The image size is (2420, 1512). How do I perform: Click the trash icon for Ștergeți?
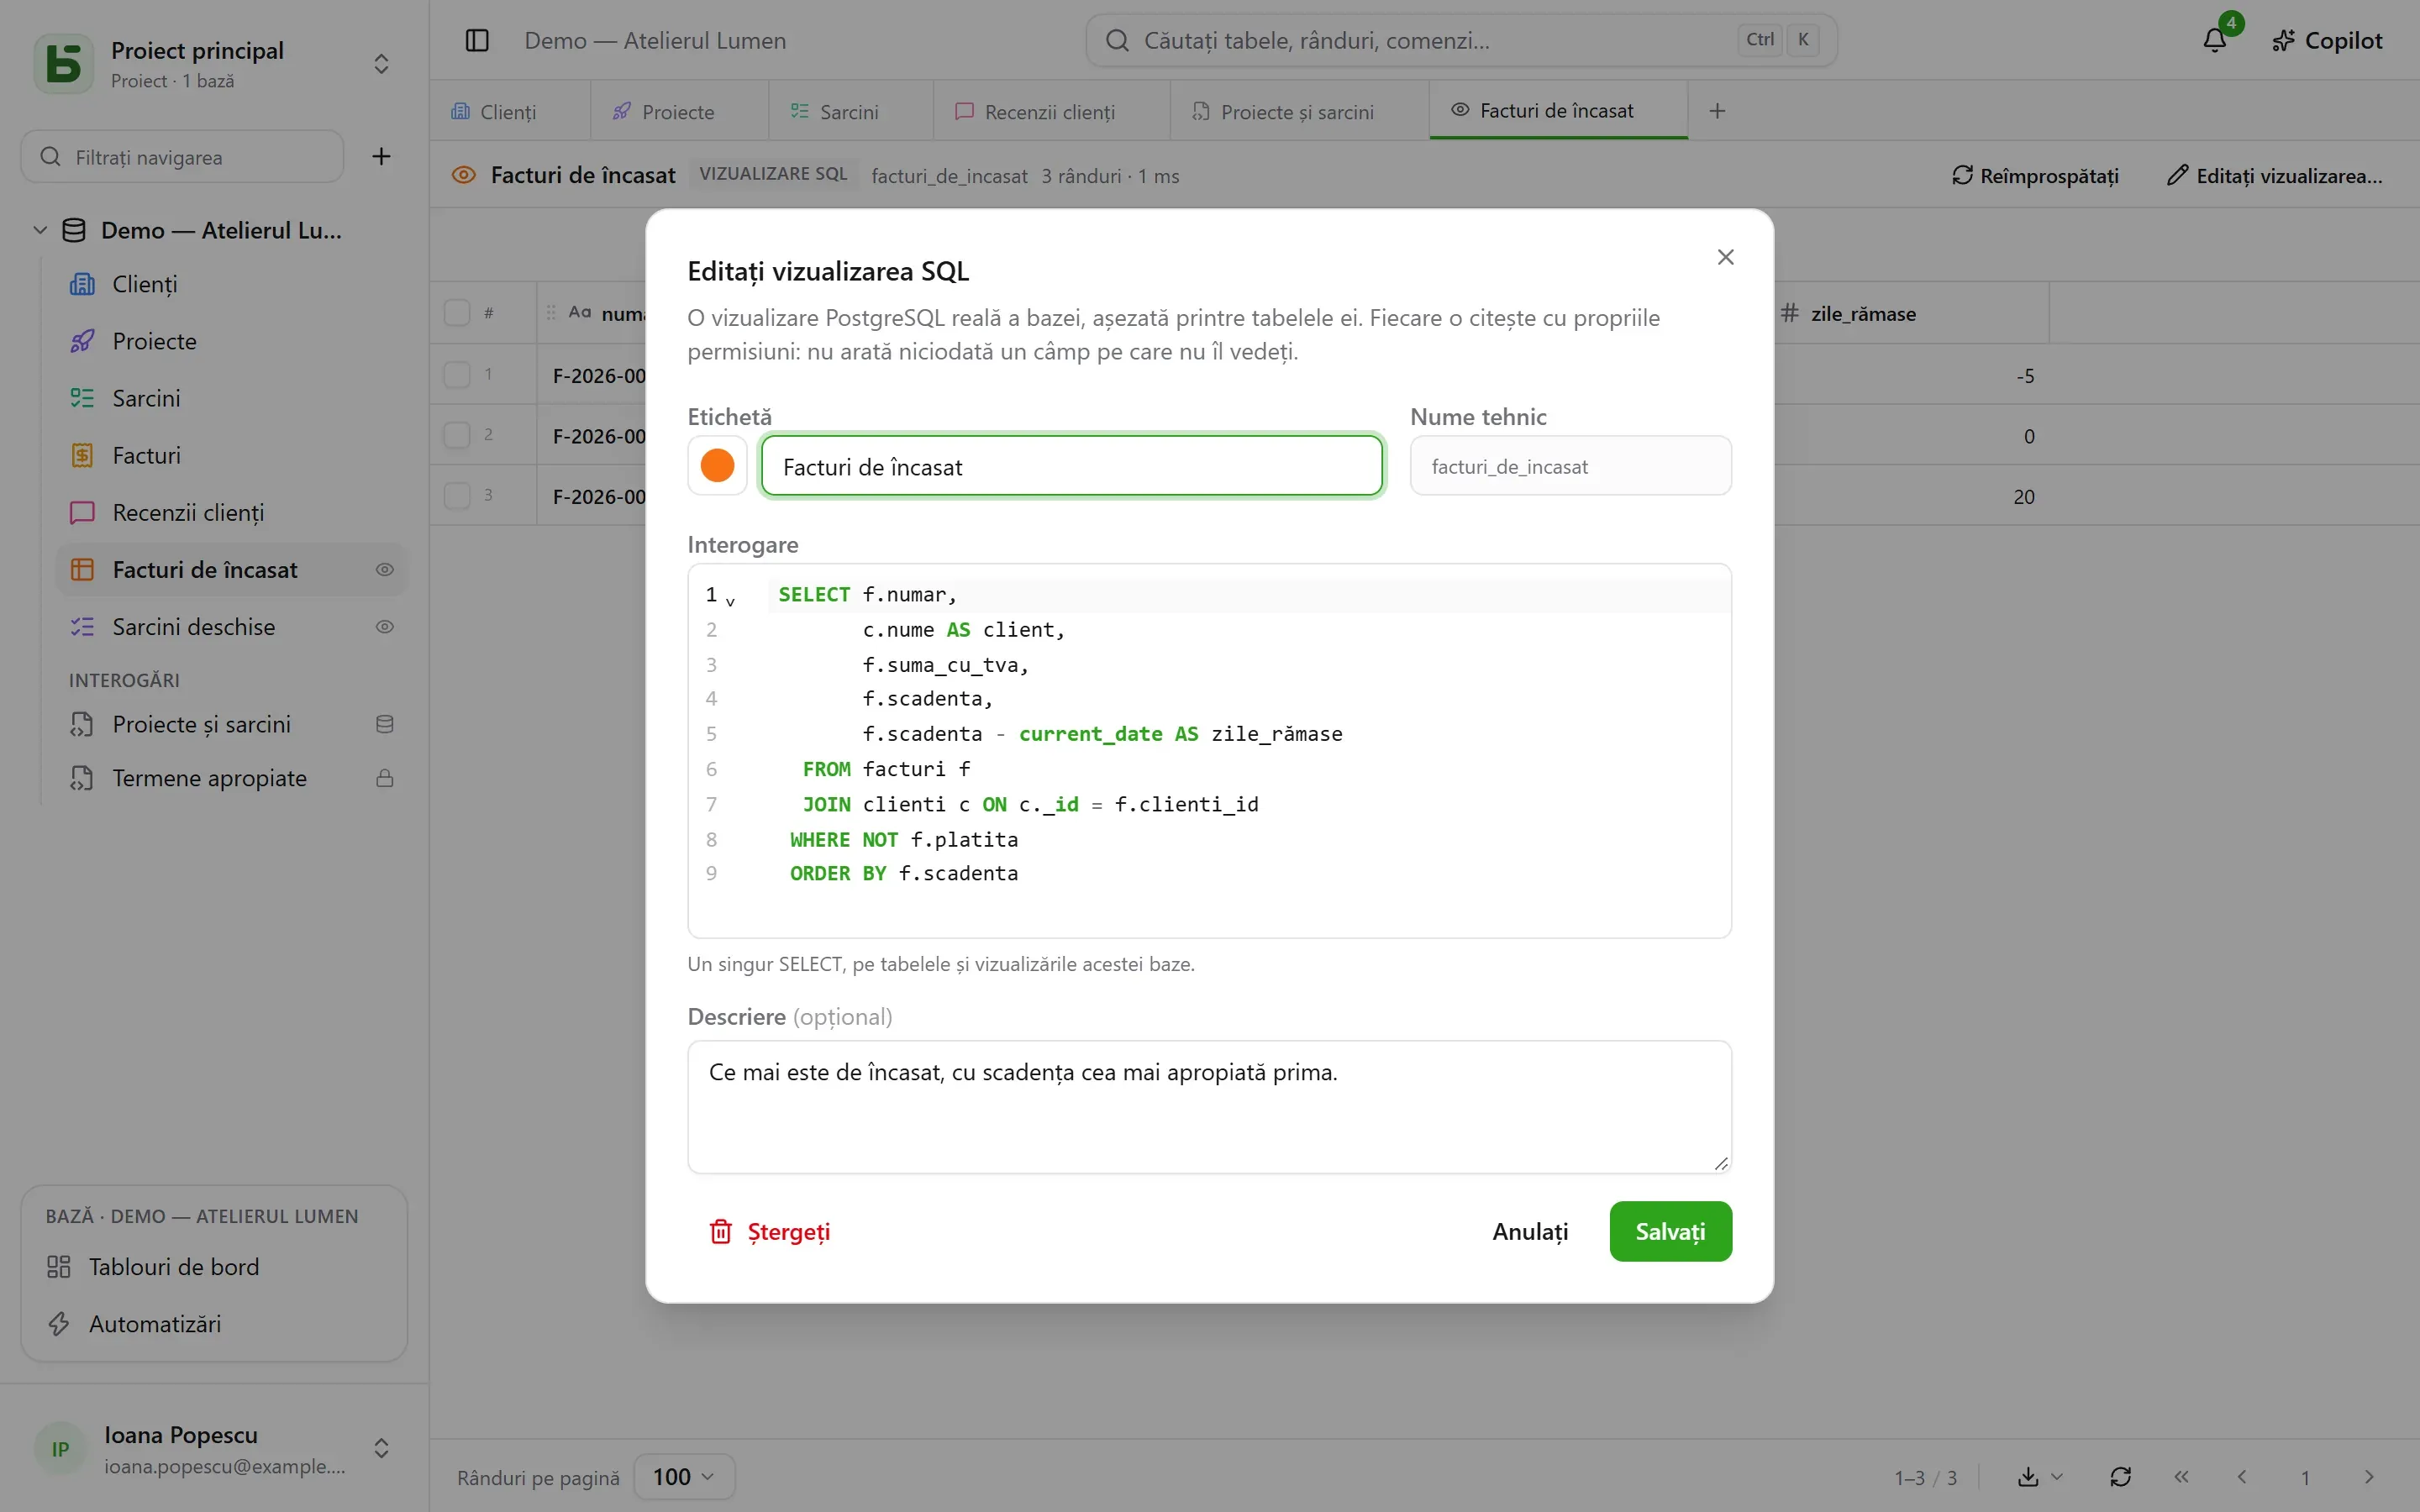(721, 1231)
